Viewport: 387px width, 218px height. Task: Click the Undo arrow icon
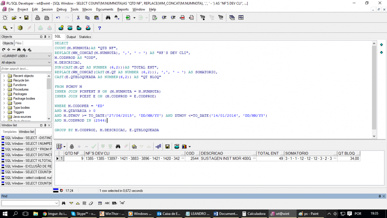click(x=58, y=18)
